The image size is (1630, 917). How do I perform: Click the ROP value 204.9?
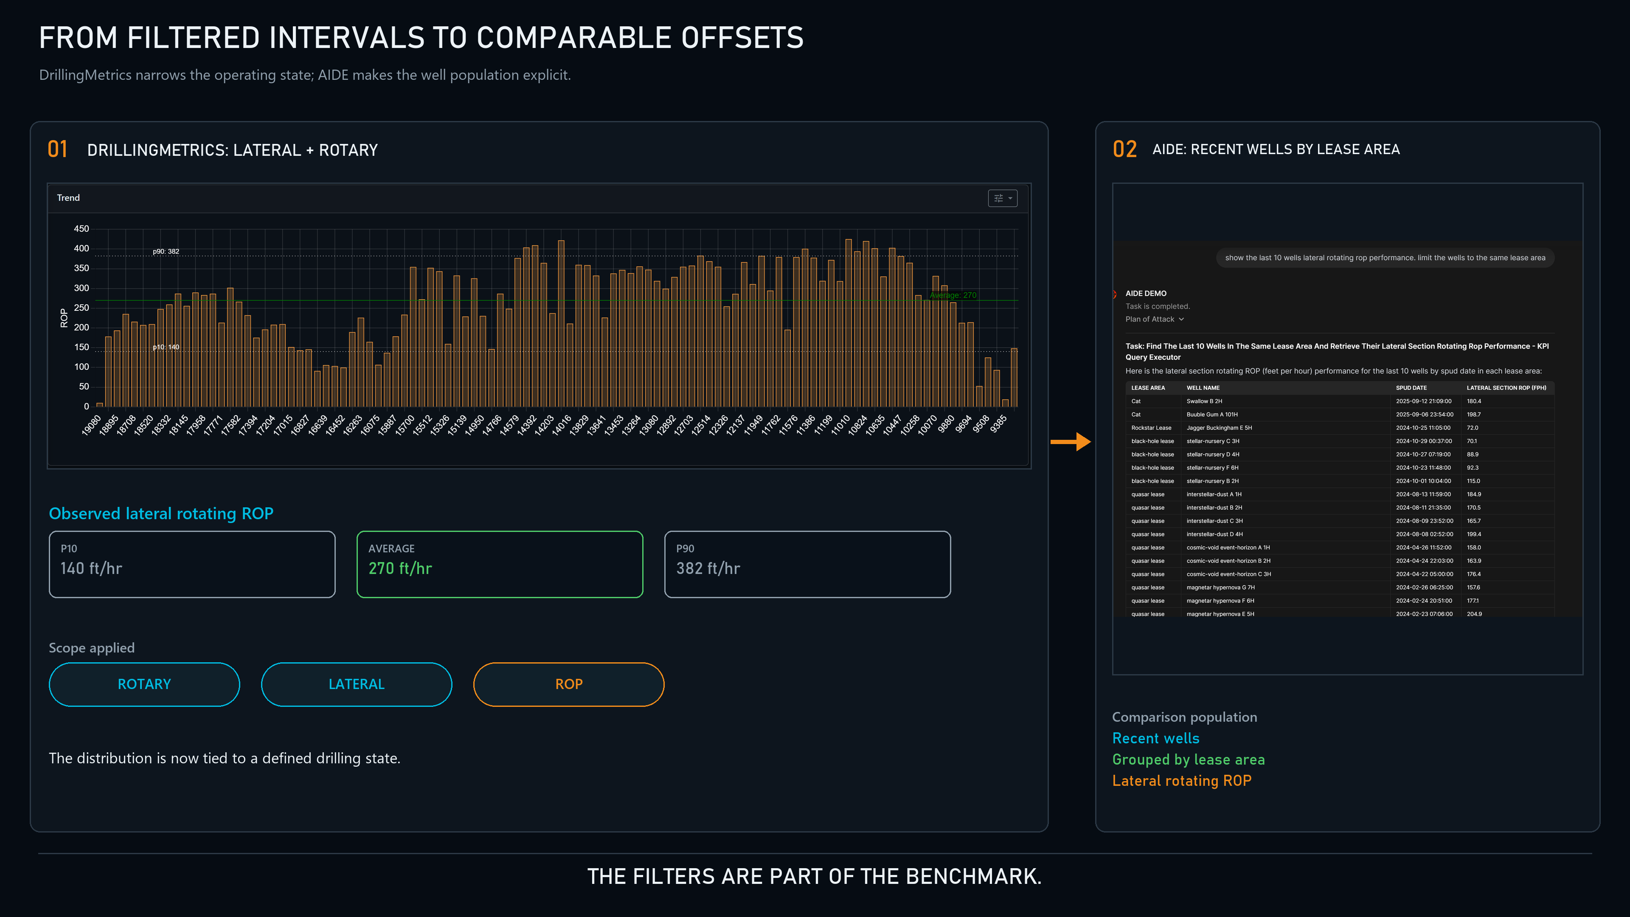tap(1474, 614)
